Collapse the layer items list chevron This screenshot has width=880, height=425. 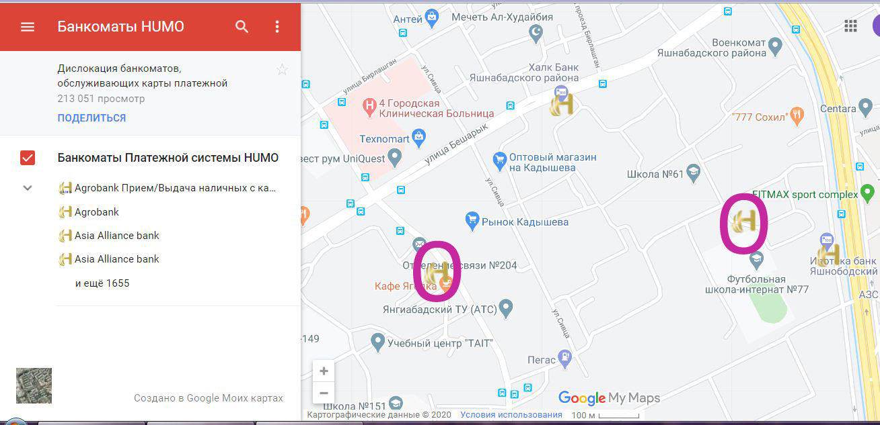pos(28,188)
